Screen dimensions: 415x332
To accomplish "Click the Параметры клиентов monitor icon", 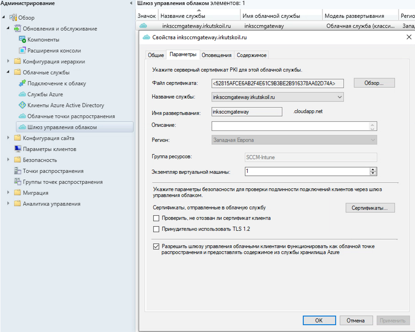I will pyautogui.click(x=18, y=149).
